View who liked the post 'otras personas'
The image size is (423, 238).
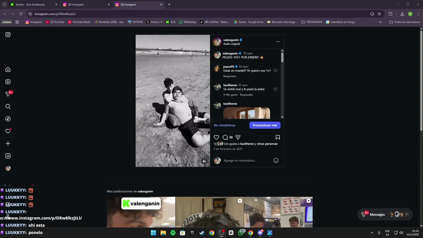(x=267, y=144)
